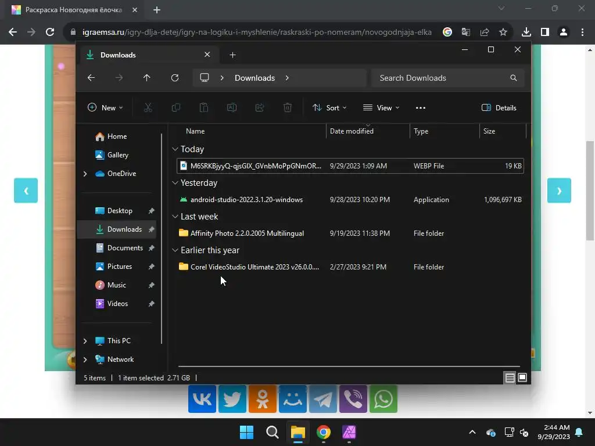595x446 pixels.
Task: Open the View dropdown
Action: (x=381, y=107)
